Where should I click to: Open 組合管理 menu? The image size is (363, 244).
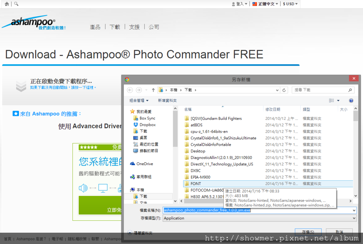tap(139, 100)
